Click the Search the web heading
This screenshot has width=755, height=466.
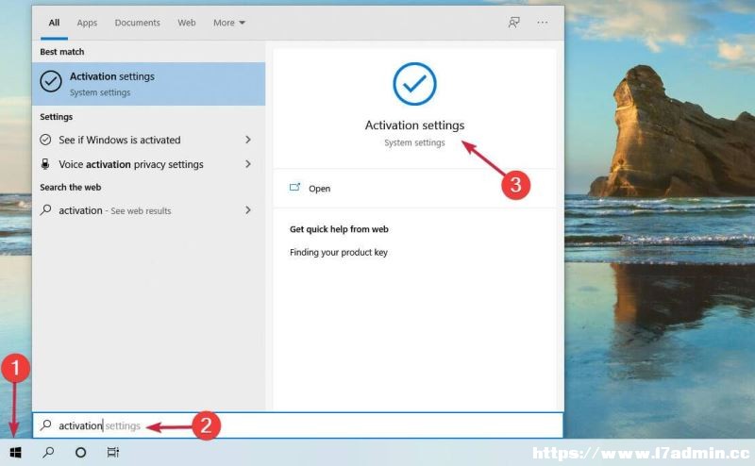point(70,188)
